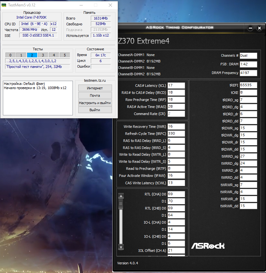Click the RTL (CHB) D0 field
The height and width of the screenshot is (273, 266).
(176, 208)
